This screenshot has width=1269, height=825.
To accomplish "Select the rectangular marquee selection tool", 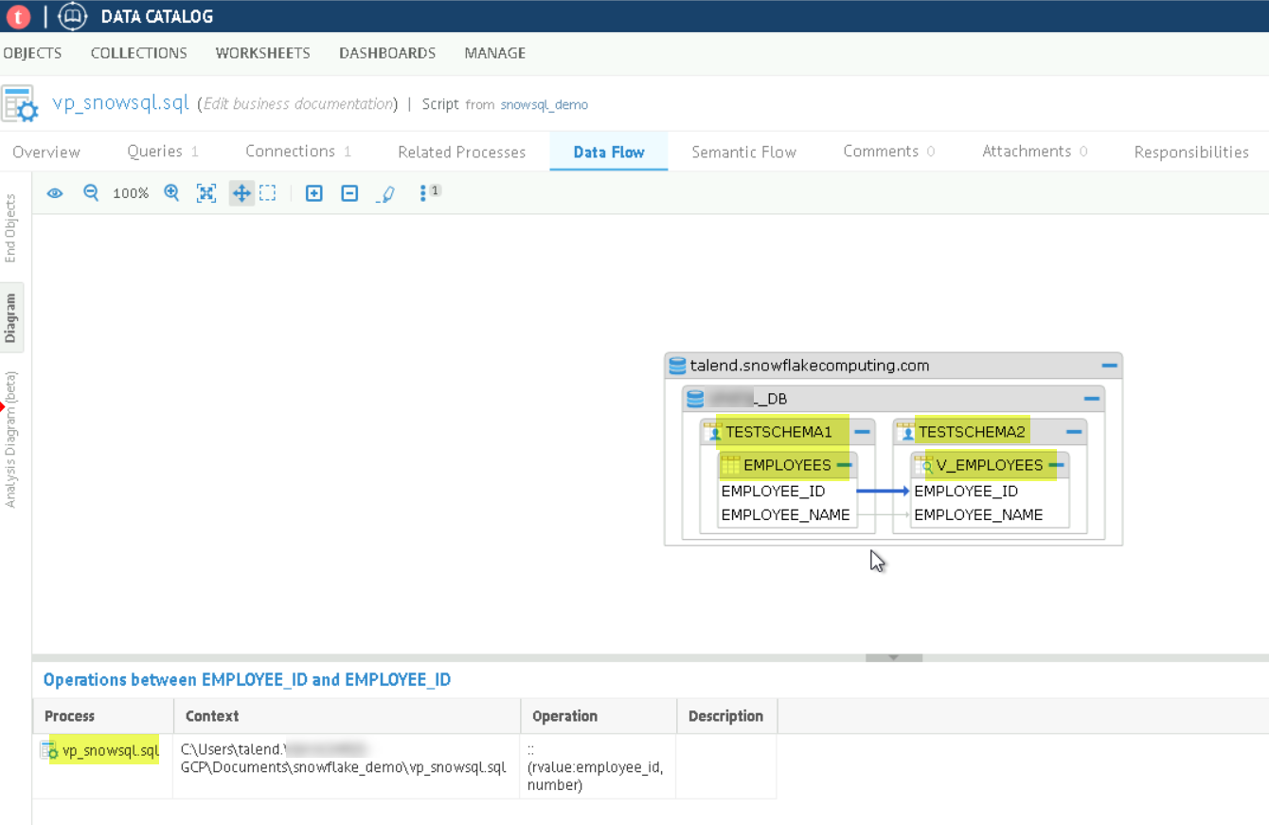I will (268, 193).
